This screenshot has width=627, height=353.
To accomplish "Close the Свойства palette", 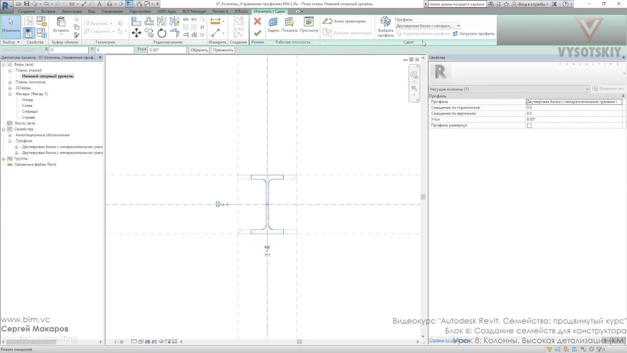I will (624, 57).
